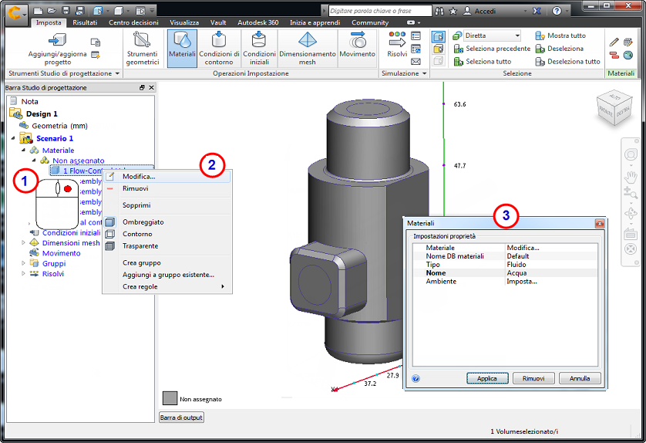Click the binoculars search icon

click(x=439, y=11)
